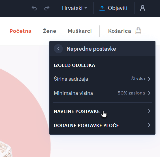The height and width of the screenshot is (157, 160).
Task: Click the undo arrow icon
Action: tap(34, 8)
